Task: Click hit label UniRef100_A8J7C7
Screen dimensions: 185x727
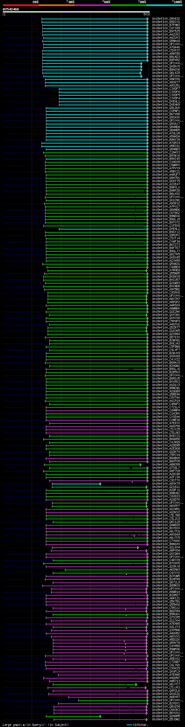Action: (166, 684)
